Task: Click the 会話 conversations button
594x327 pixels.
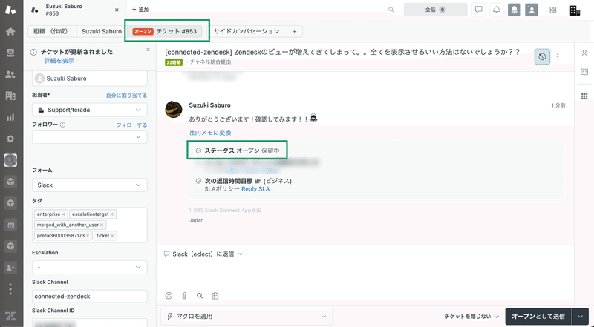Action: 435,10
